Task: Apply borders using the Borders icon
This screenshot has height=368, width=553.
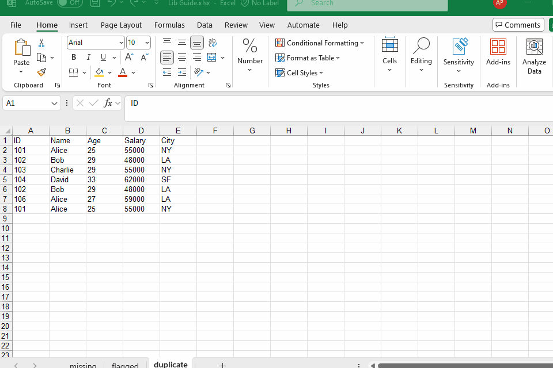Action: pyautogui.click(x=73, y=72)
